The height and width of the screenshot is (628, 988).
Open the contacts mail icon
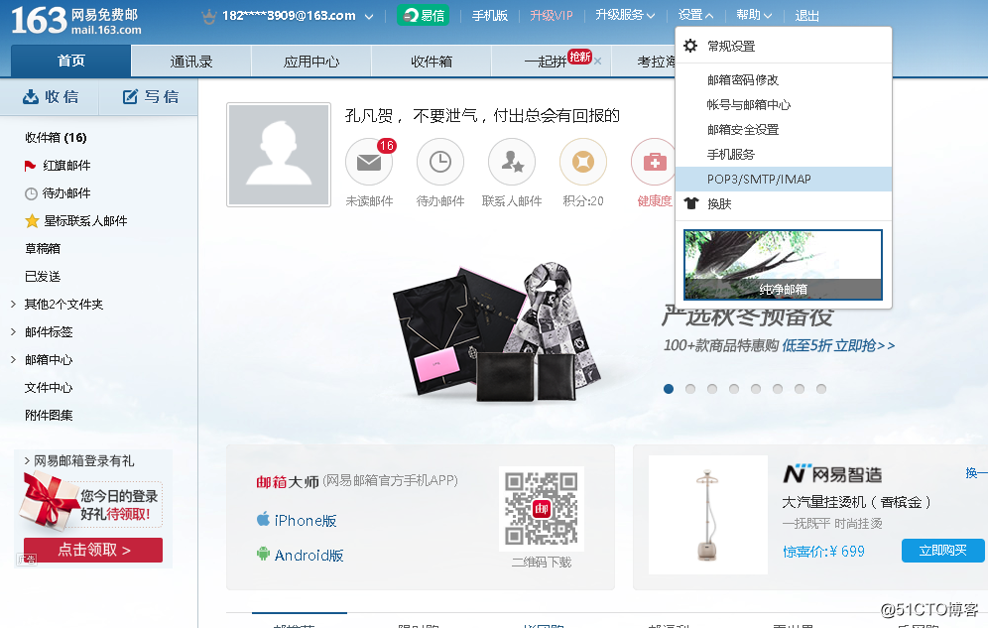coord(512,163)
